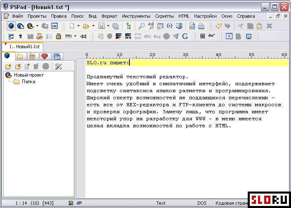Image resolution: width=291 pixels, height=208 pixels.
Task: Switch to the FTP sidebar tab
Action: (x=32, y=56)
